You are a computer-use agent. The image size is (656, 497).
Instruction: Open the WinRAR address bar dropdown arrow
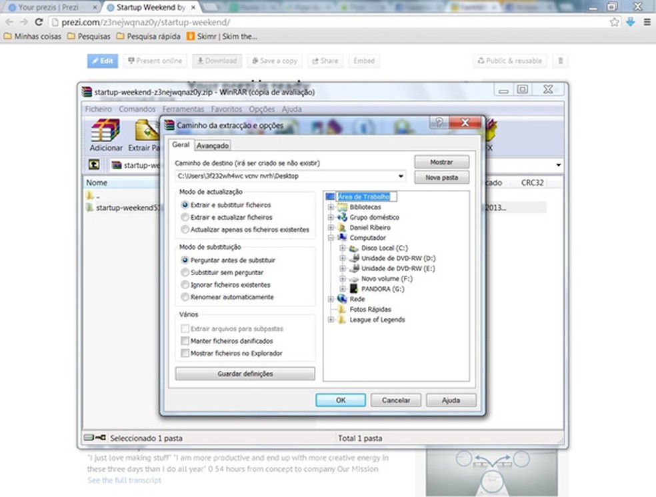[x=559, y=165]
